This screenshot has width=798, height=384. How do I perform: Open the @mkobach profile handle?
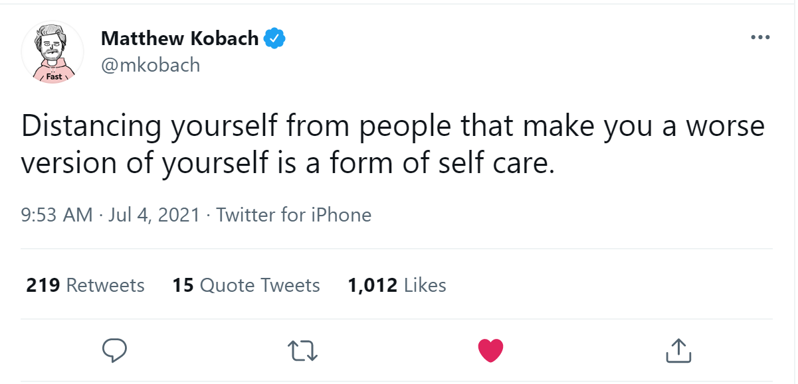tap(150, 64)
